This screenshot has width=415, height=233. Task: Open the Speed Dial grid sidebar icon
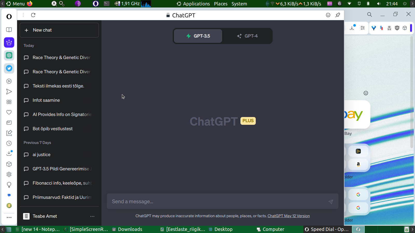pos(9,102)
